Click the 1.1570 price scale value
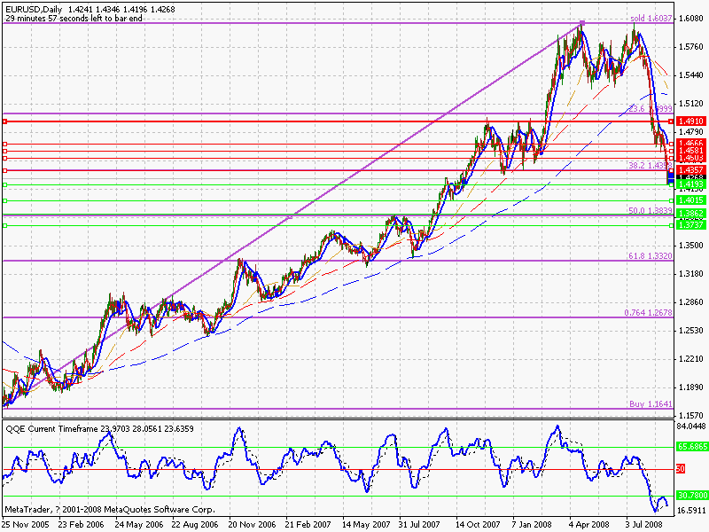Image resolution: width=709 pixels, height=532 pixels. 691,415
